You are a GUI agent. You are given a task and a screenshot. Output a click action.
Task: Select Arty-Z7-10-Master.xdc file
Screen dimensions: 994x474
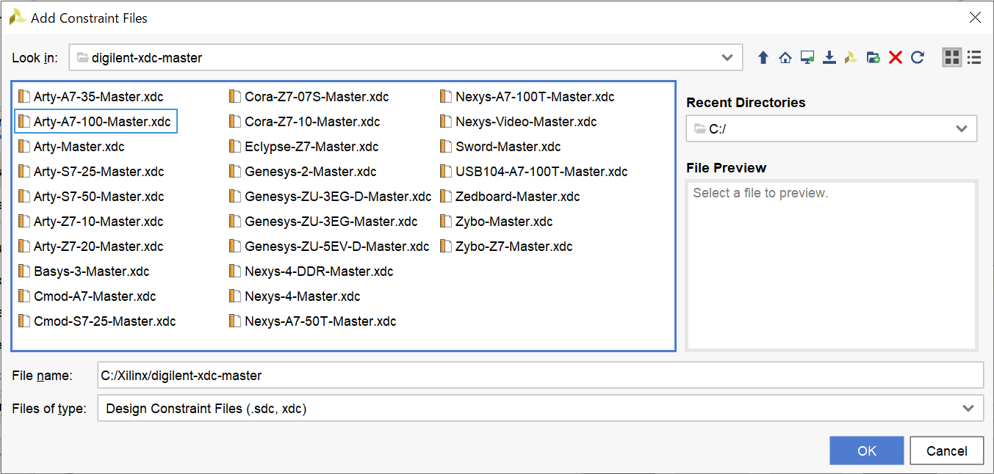(x=90, y=222)
